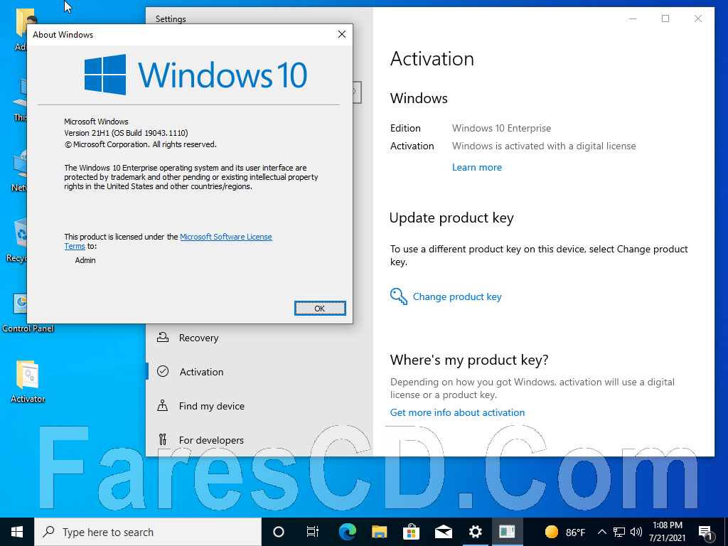Open Get more info about activation
Screen dimensions: 728x546
coord(457,412)
